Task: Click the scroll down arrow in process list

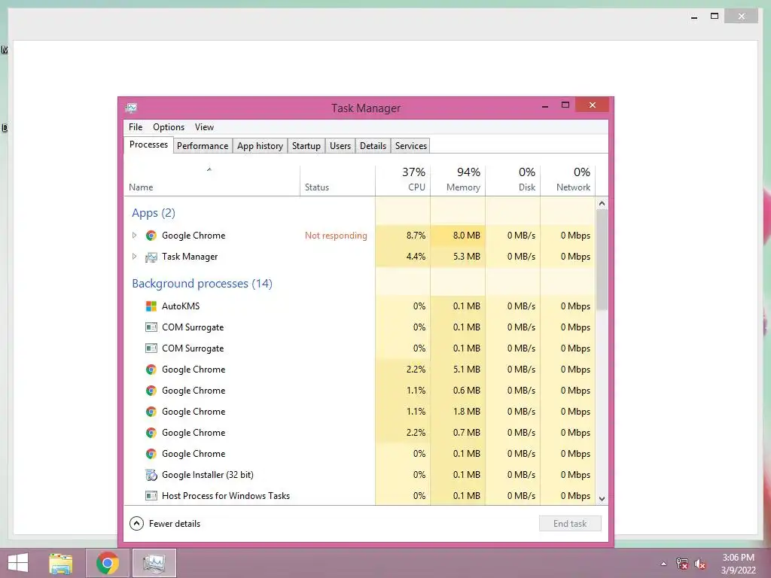Action: [602, 498]
